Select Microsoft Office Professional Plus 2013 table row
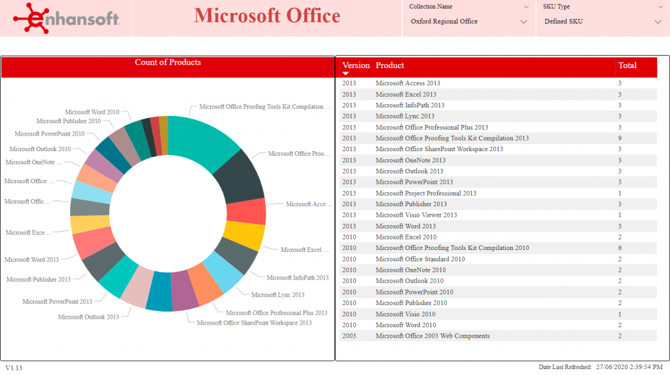This screenshot has height=375, width=670. pos(498,128)
